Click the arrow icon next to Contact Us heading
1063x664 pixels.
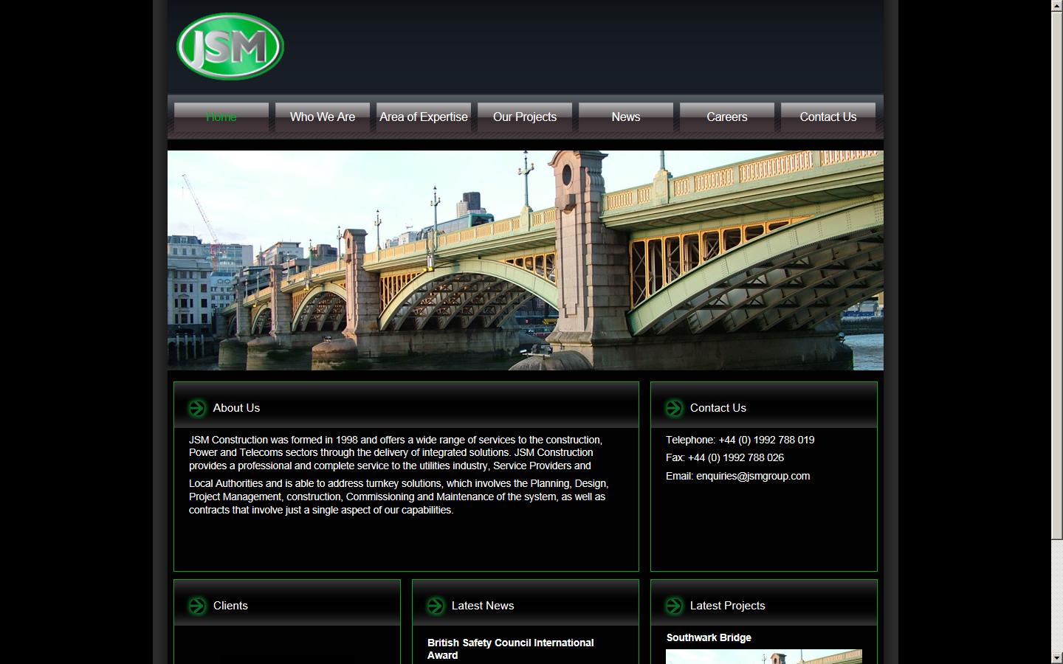[673, 407]
